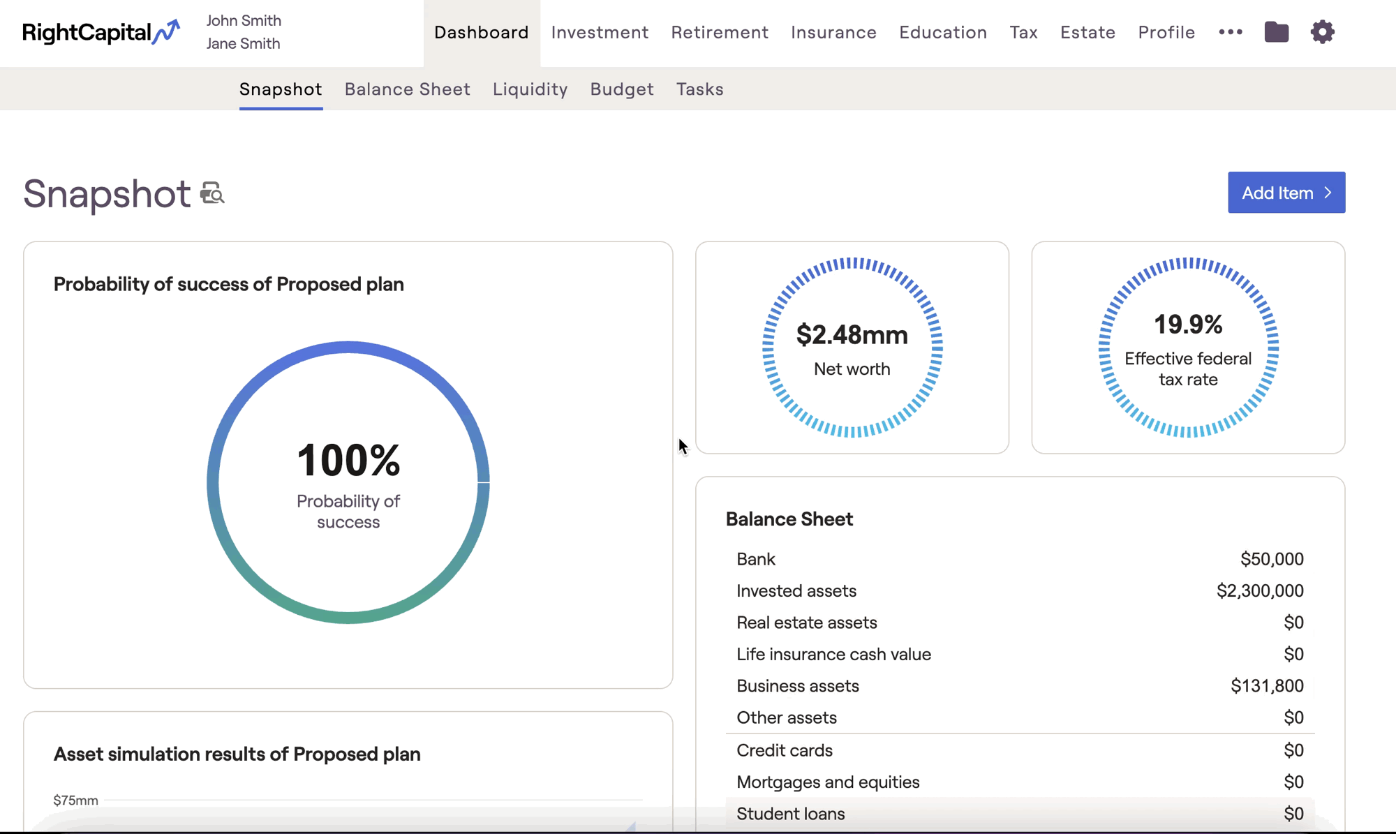Image resolution: width=1396 pixels, height=834 pixels.
Task: Switch to the Balance Sheet sub-tab
Action: tap(407, 89)
